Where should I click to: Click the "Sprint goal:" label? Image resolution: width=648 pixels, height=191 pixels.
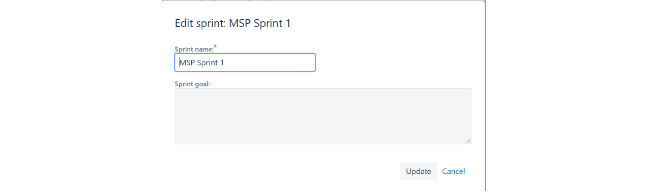coord(192,84)
